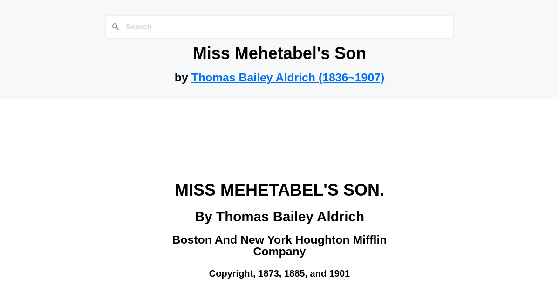
Task: Click the heading 'MISS MEHETABEL'S SON.'
Action: point(279,190)
